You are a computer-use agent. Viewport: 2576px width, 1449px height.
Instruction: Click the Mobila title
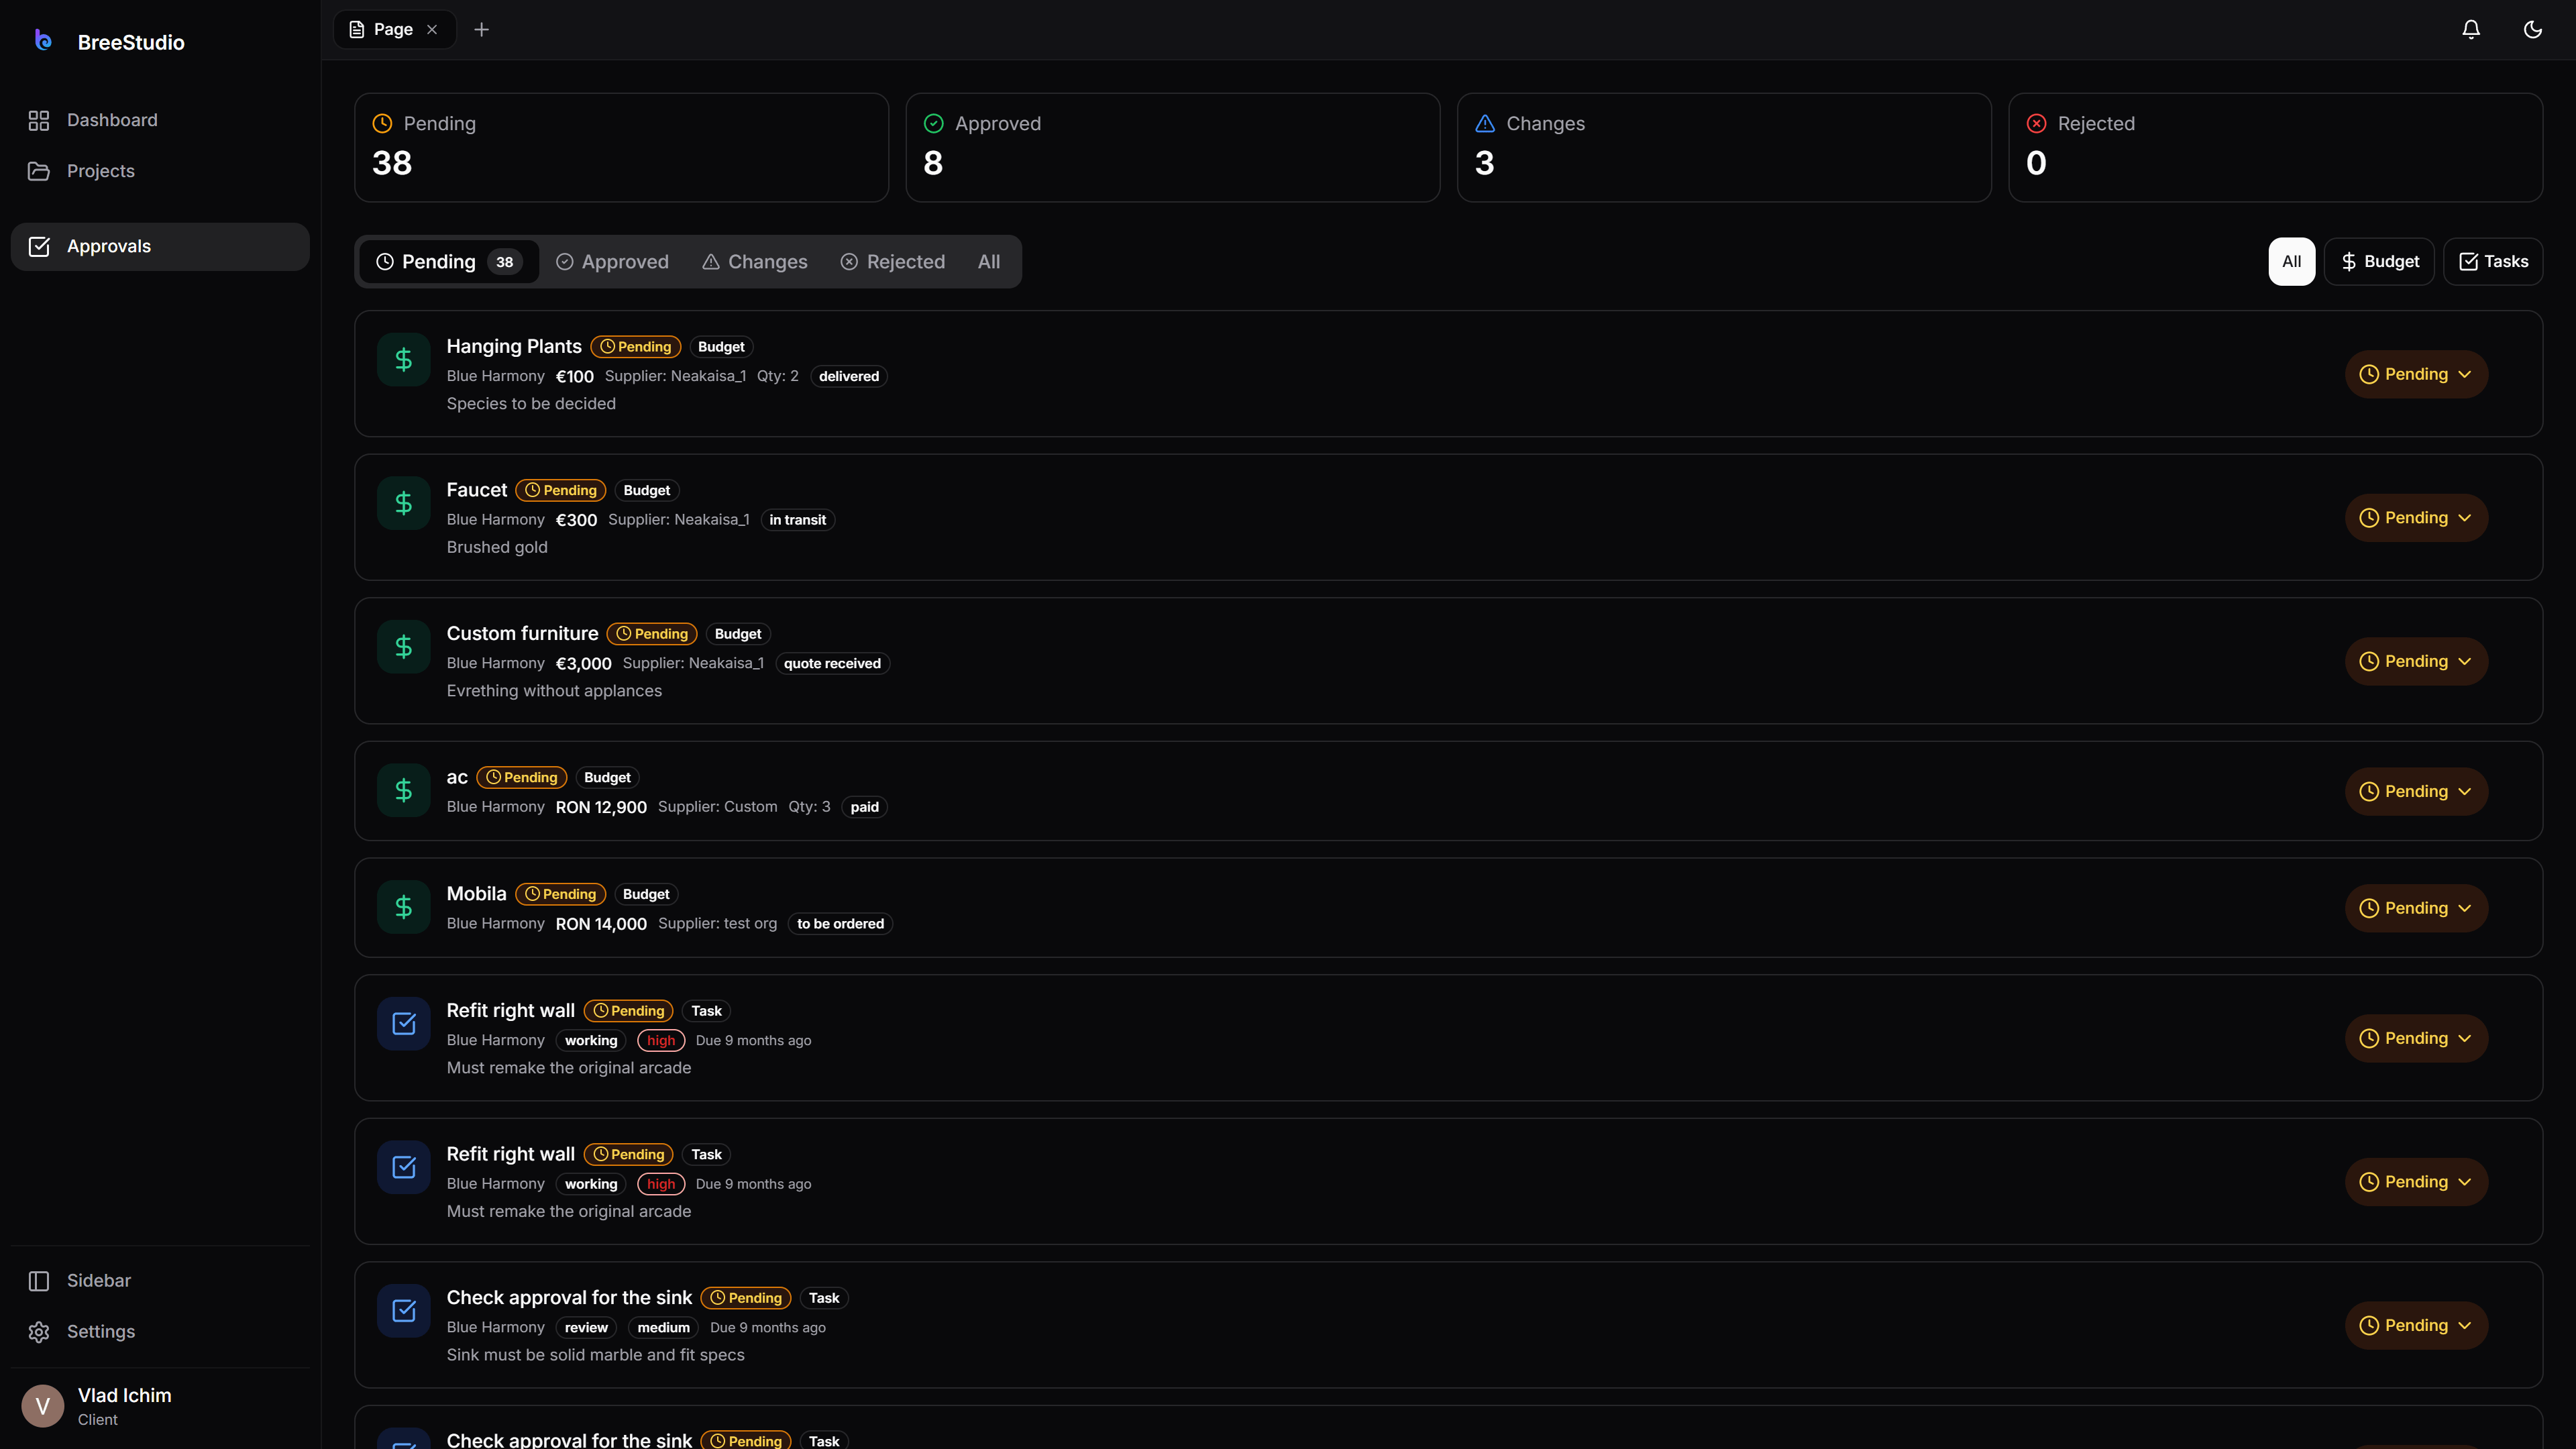476,894
